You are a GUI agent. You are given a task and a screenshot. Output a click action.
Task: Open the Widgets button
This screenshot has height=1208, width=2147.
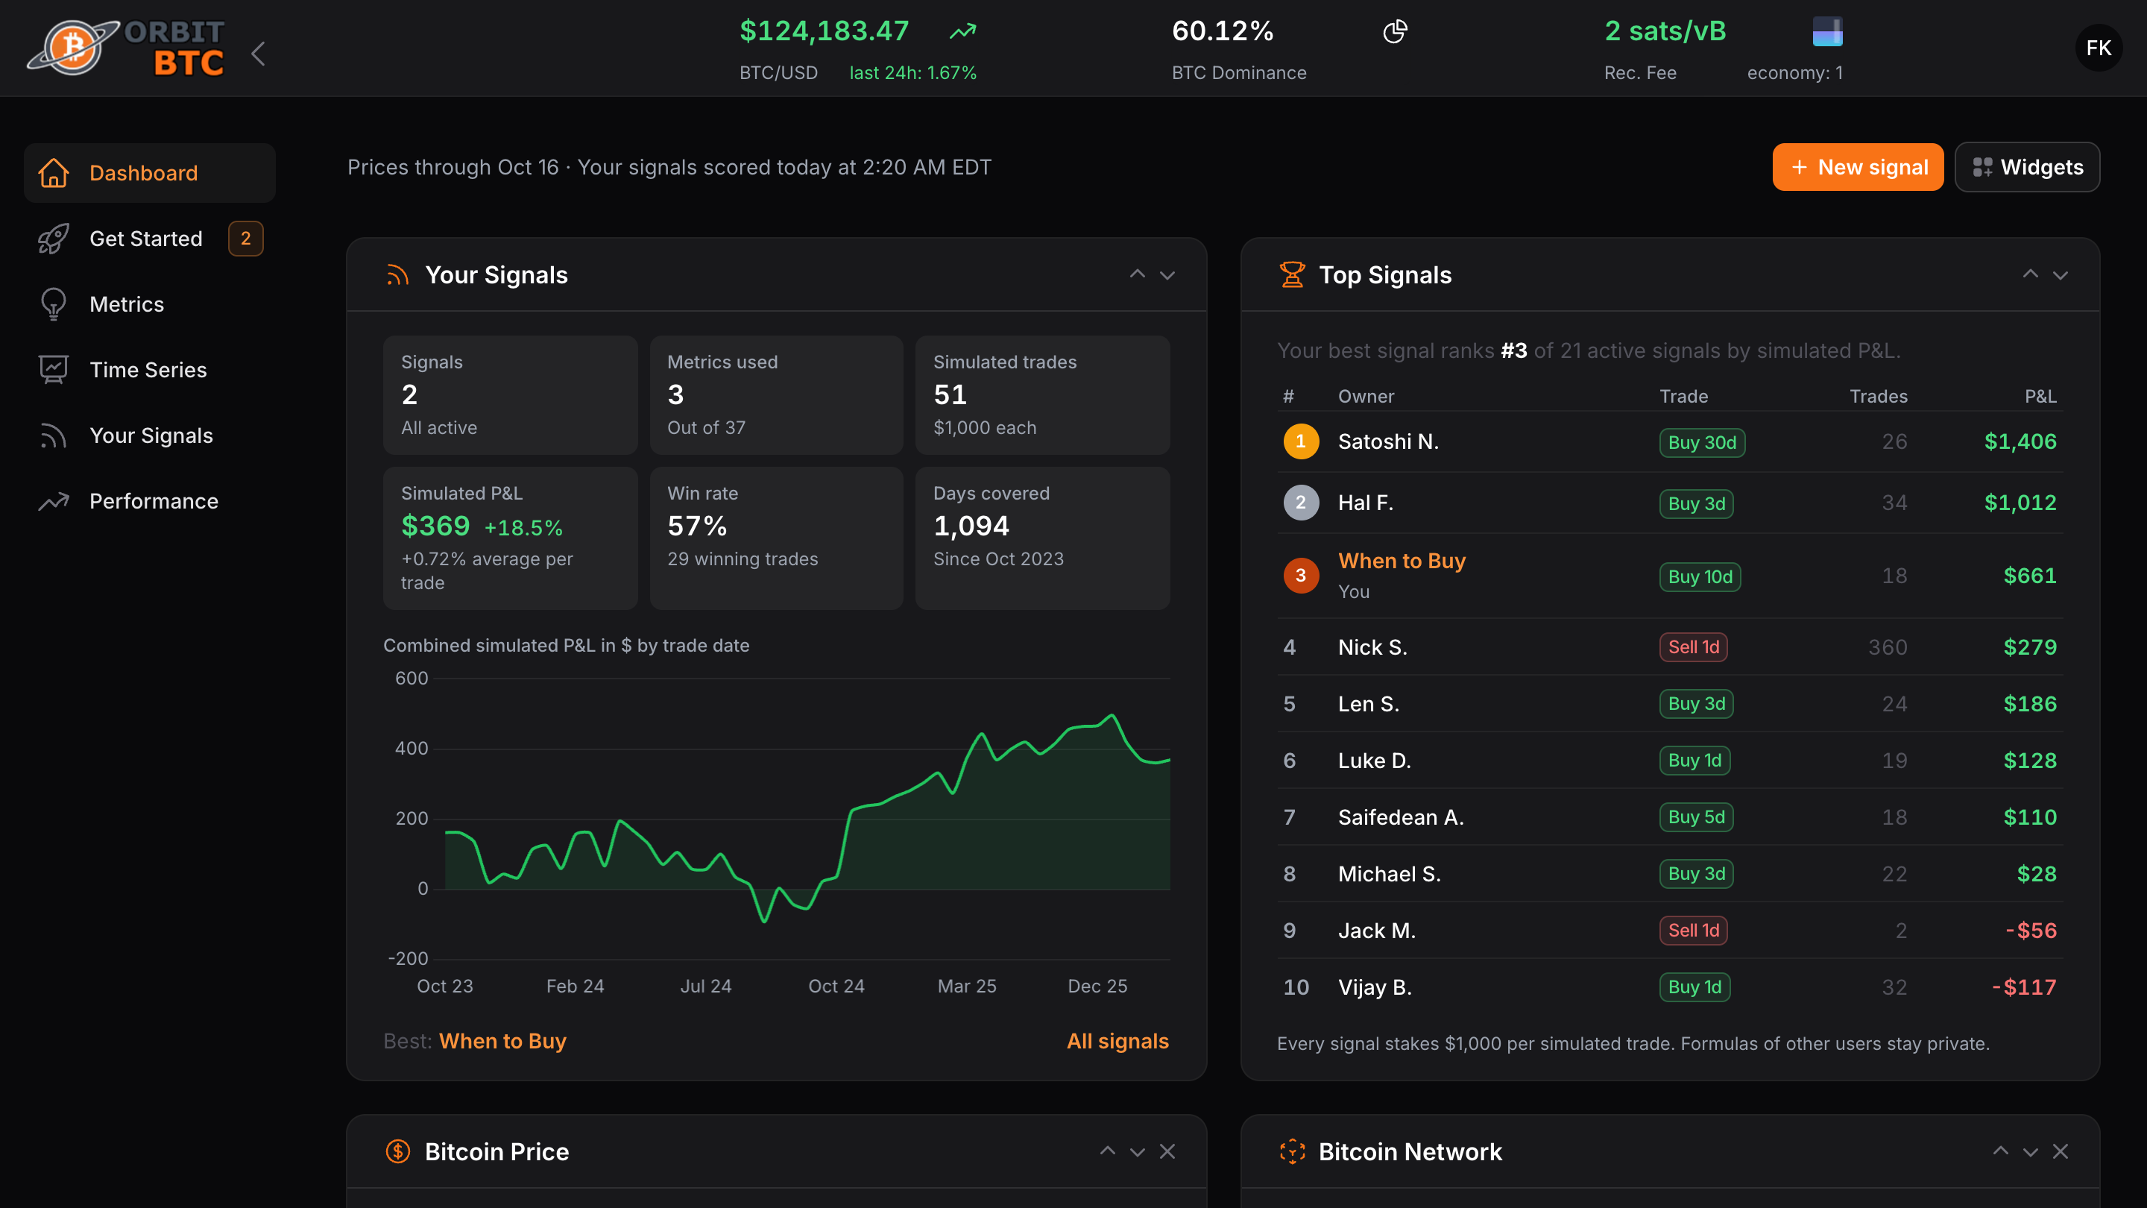pyautogui.click(x=2027, y=168)
